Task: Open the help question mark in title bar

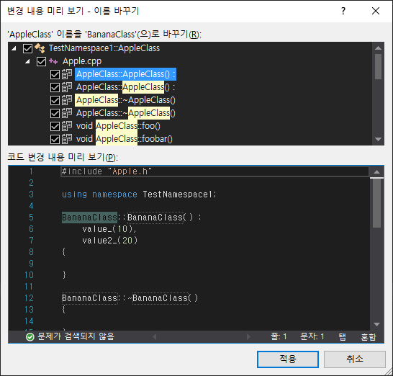Action: [343, 11]
